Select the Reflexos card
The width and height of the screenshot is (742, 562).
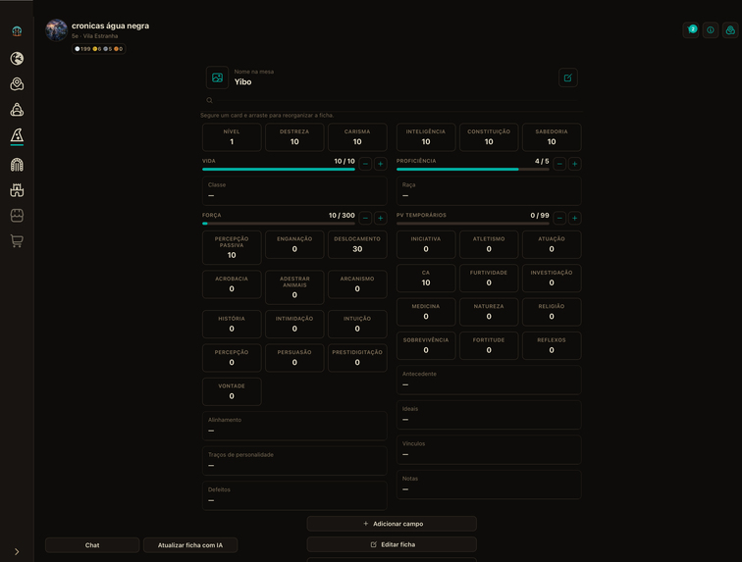pos(552,346)
